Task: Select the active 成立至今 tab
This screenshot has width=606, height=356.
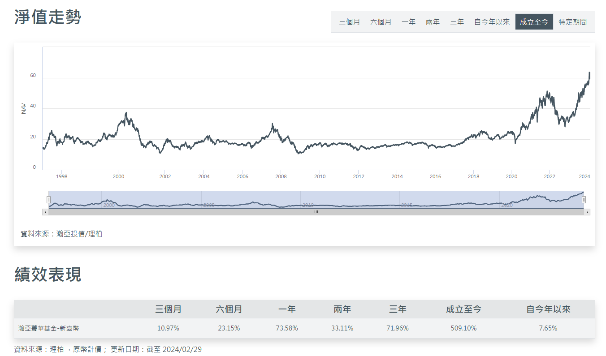Action: tap(534, 21)
